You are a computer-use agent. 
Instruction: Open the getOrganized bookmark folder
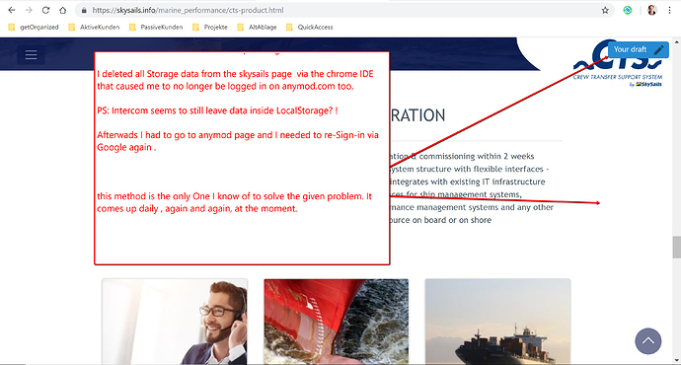point(34,27)
